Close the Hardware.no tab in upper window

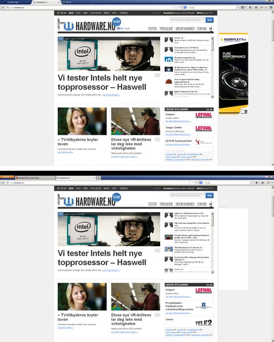pos(58,2)
